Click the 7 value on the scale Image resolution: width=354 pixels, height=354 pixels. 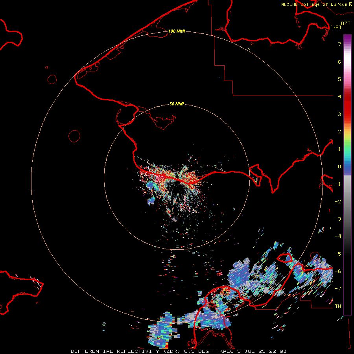[339, 44]
